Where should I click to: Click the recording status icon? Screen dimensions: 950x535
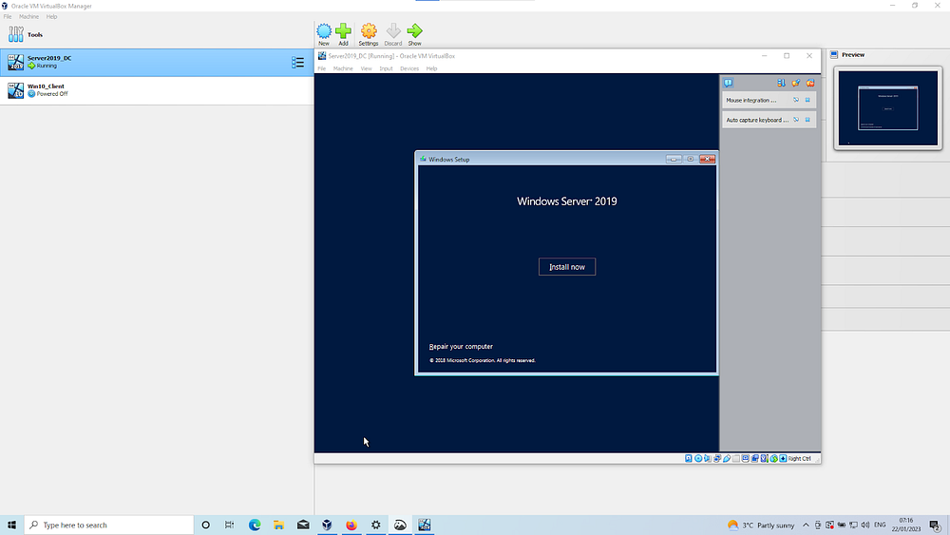755,459
